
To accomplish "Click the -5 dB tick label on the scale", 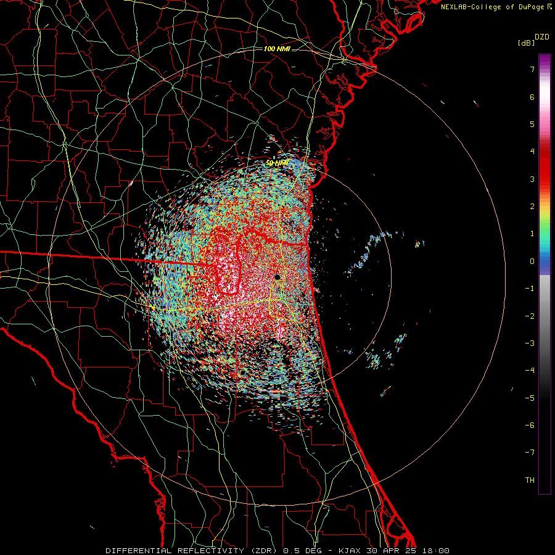I will [x=530, y=398].
